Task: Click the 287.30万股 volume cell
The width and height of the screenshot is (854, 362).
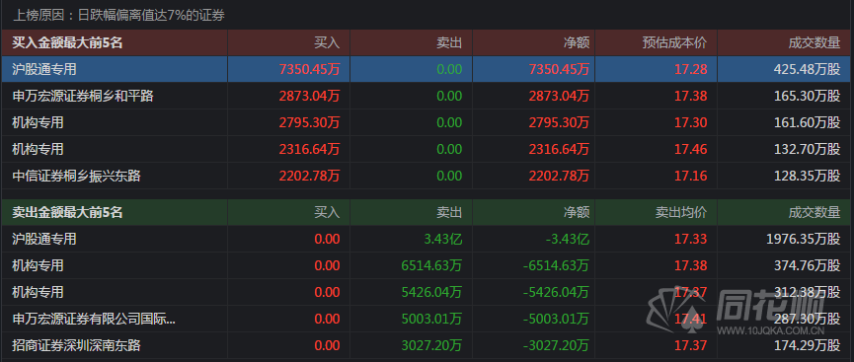Action: [808, 319]
